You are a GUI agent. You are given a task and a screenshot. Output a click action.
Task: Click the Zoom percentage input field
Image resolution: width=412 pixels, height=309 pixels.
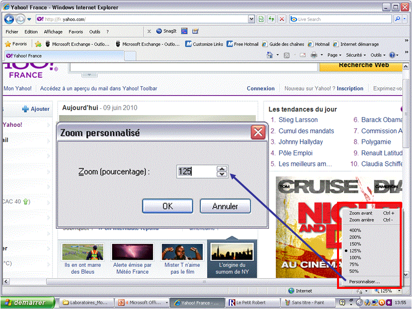pyautogui.click(x=196, y=171)
